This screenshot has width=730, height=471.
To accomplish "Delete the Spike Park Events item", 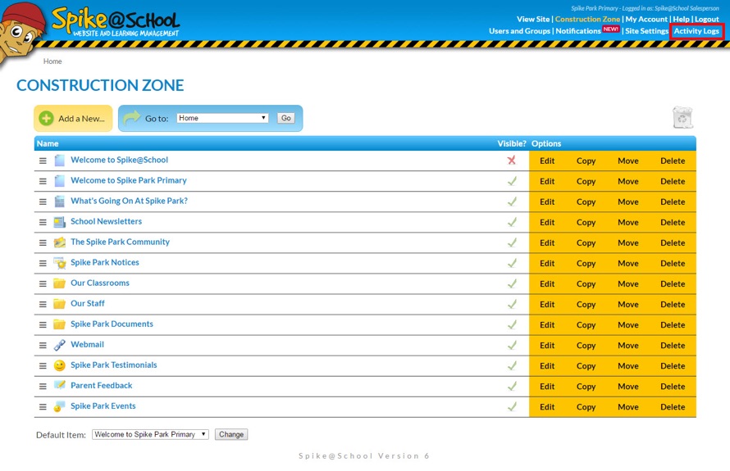I will tap(673, 407).
